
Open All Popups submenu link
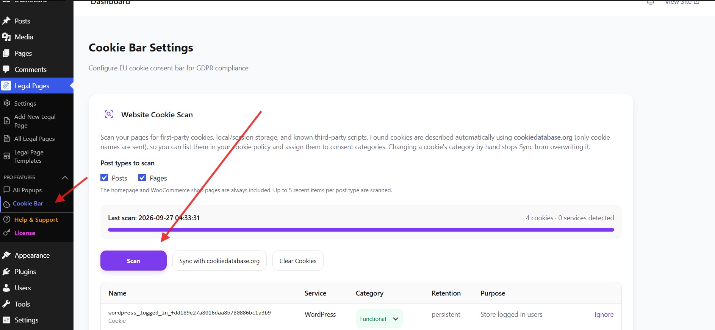tap(27, 190)
